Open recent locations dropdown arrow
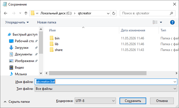 (20, 13)
